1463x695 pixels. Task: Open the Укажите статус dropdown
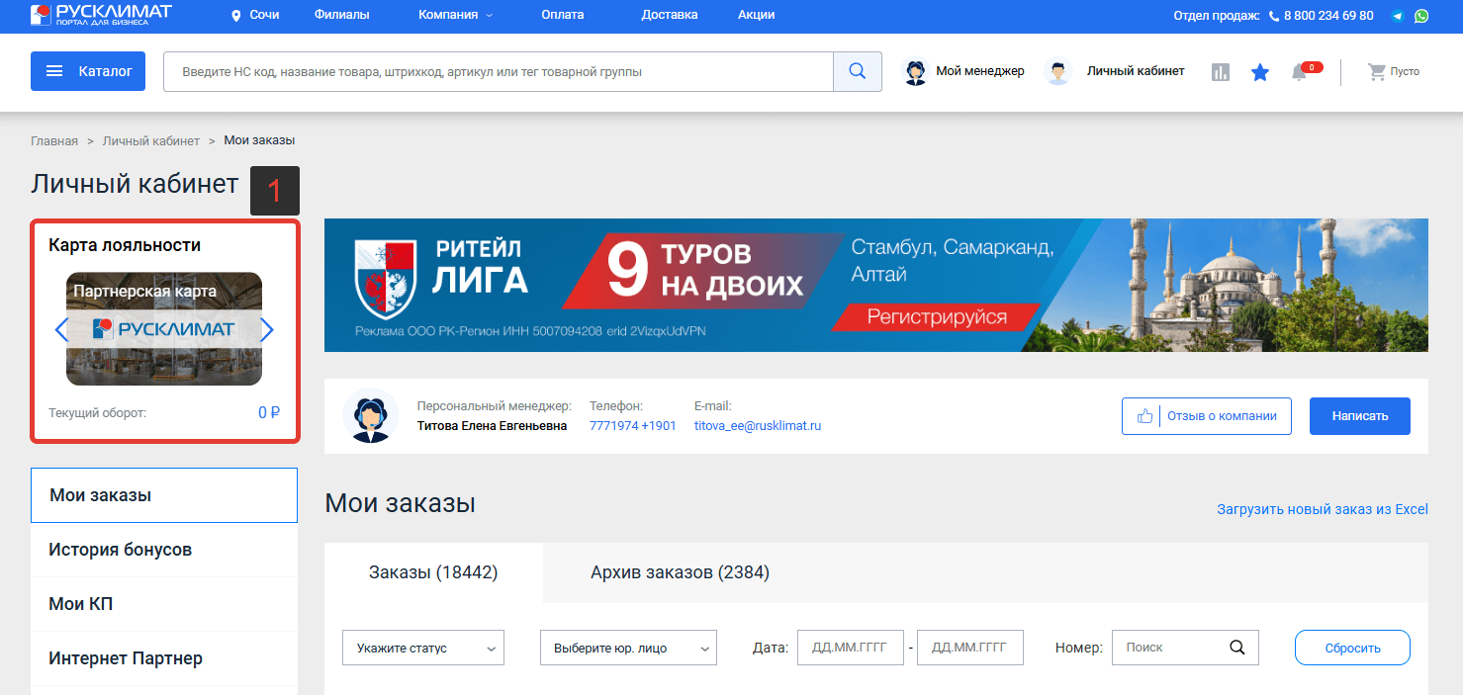(x=423, y=648)
